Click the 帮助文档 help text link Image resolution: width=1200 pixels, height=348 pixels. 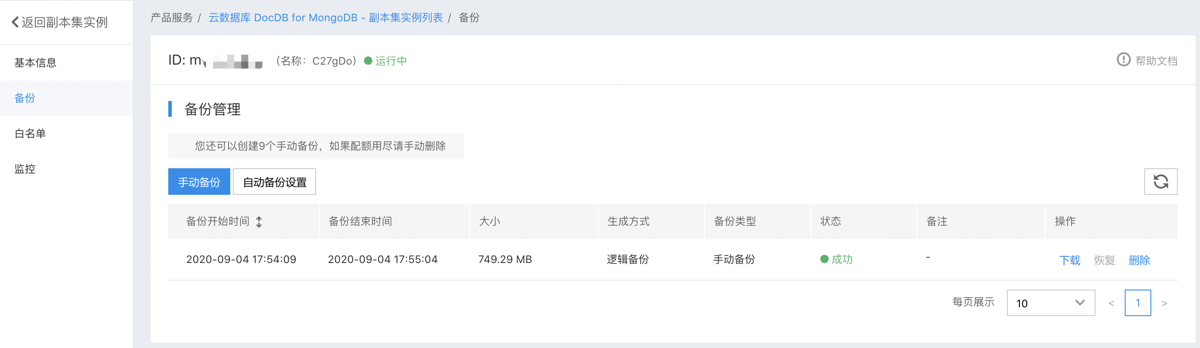[x=1156, y=61]
